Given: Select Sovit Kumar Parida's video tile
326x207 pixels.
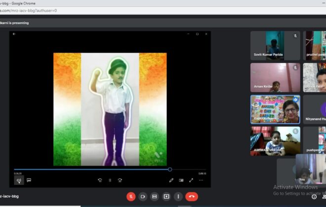Looking at the screenshot, I should click(x=275, y=46).
